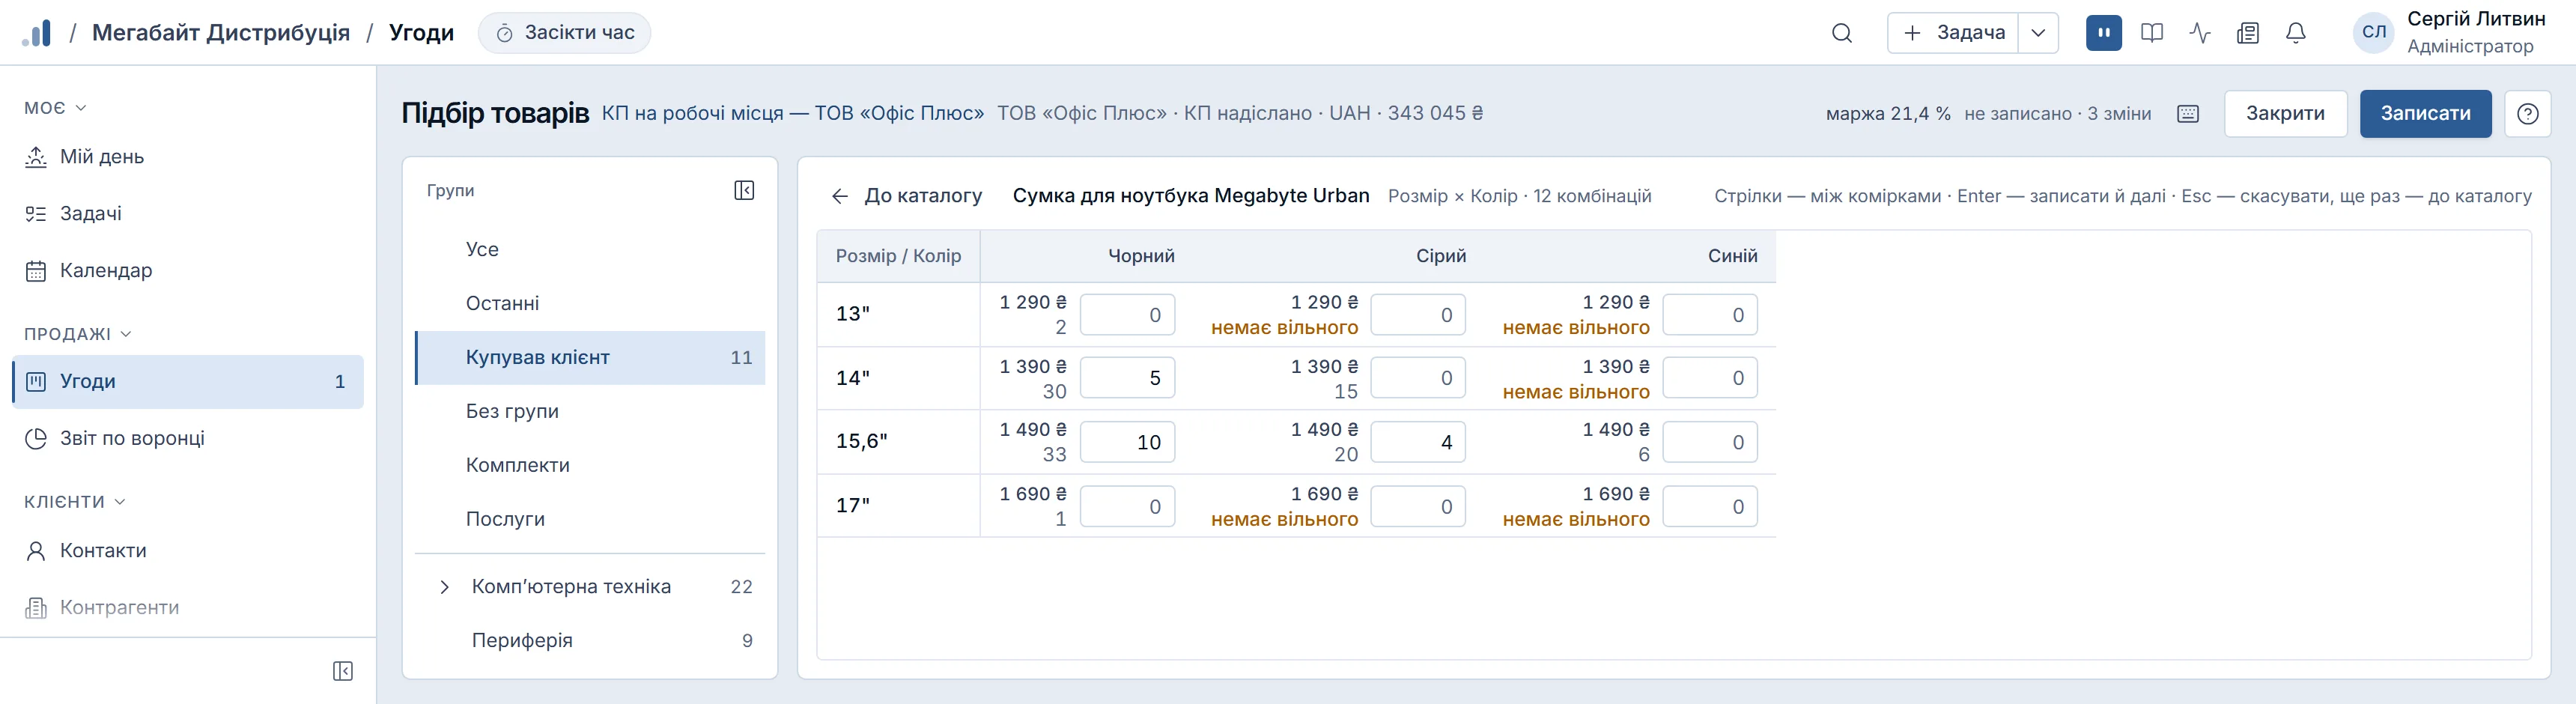Collapse the ПРОДАЖІ section

tap(78, 334)
